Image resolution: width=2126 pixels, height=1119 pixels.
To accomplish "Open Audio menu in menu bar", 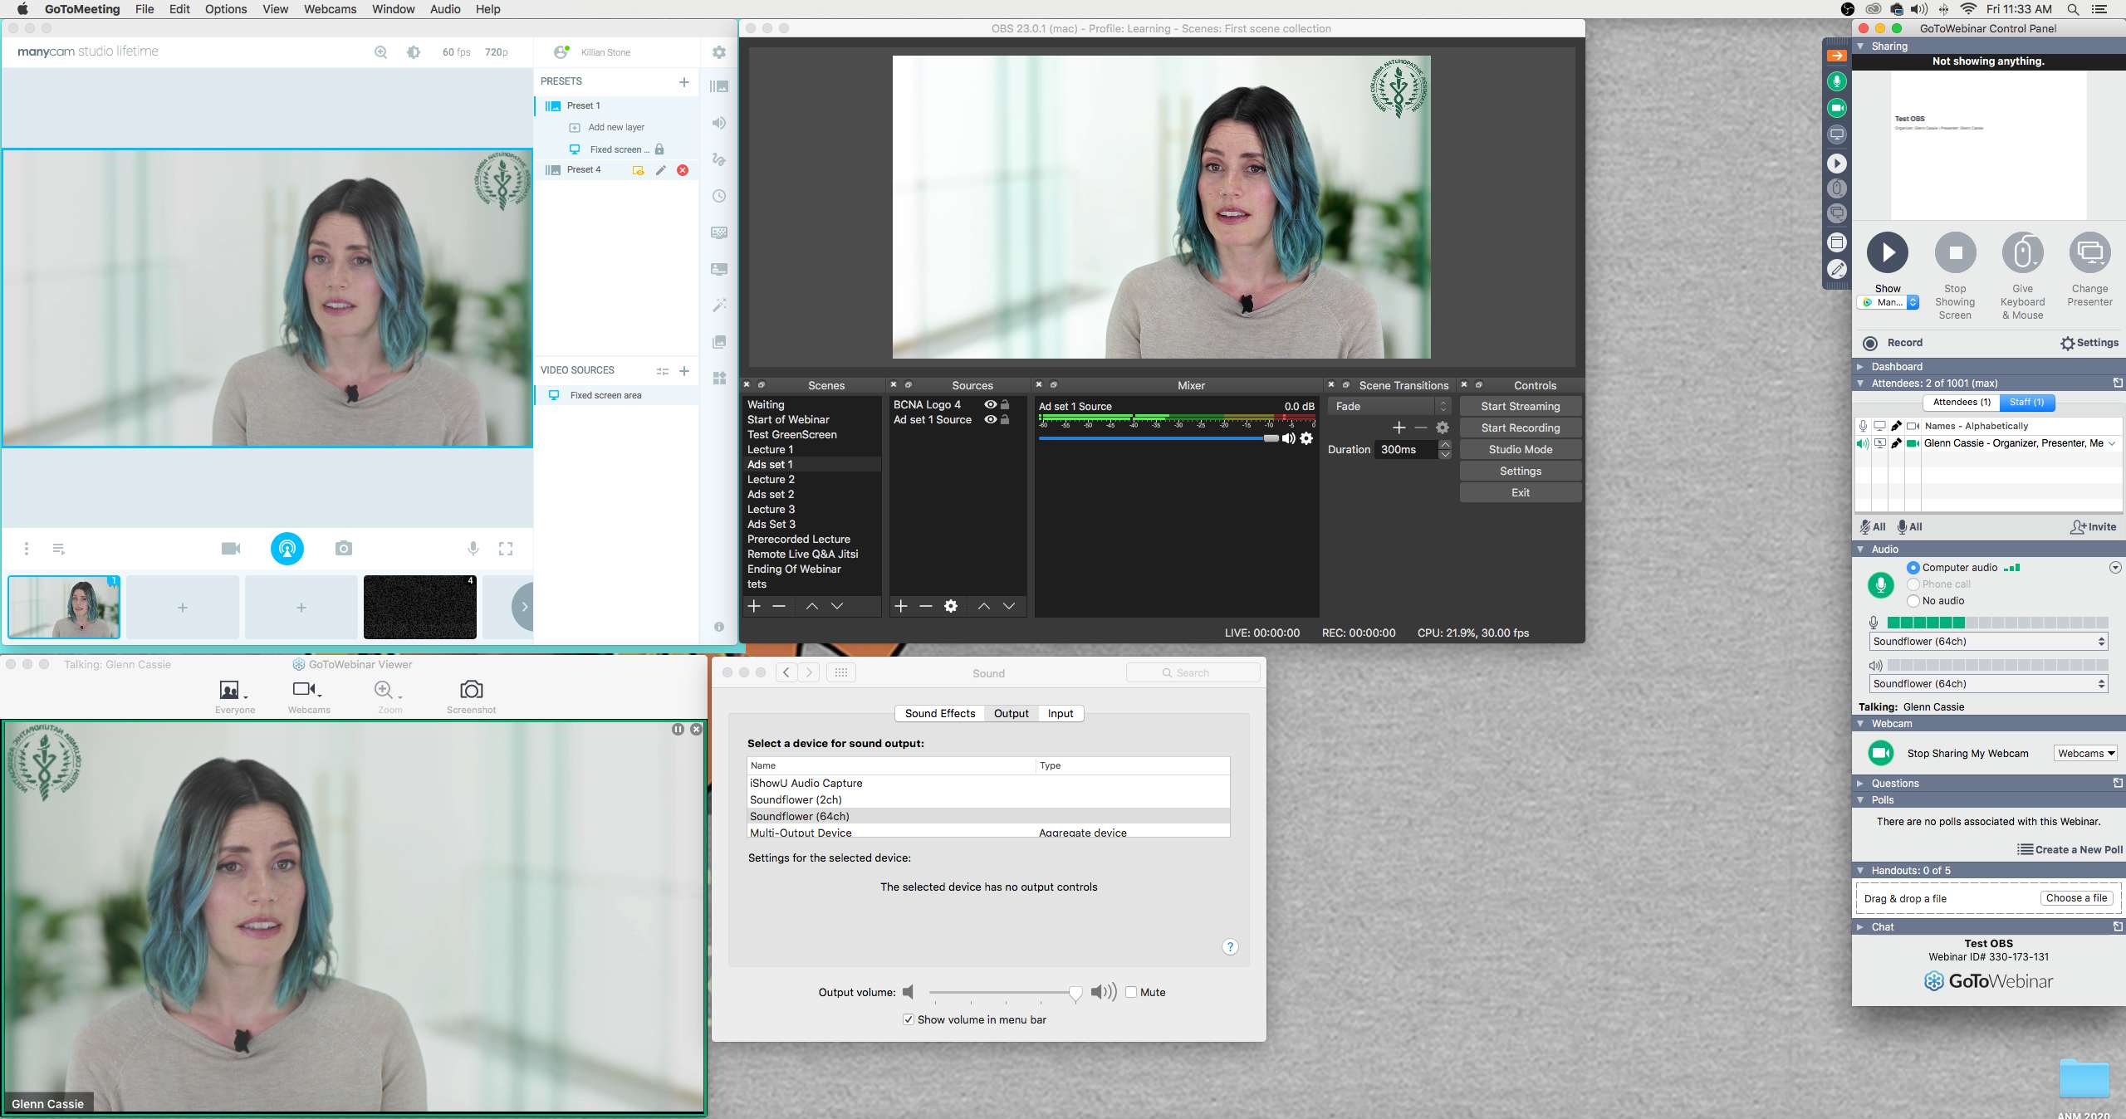I will [x=445, y=9].
